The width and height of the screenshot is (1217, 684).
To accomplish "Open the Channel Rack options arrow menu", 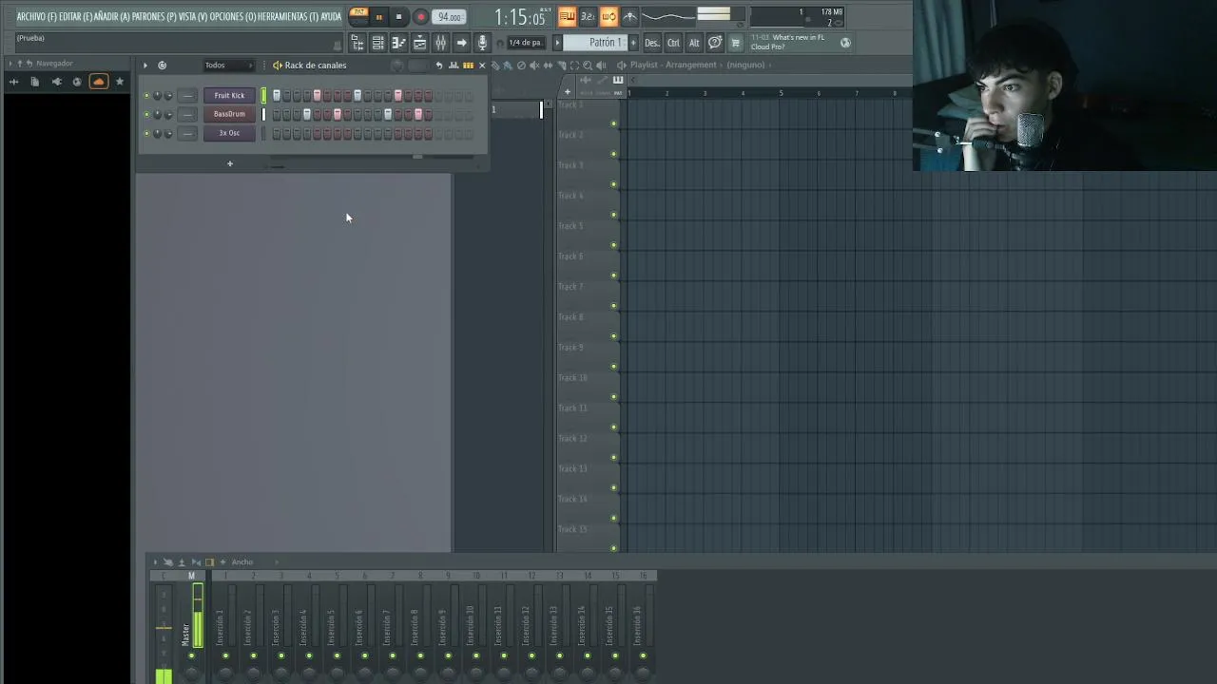I will (145, 65).
